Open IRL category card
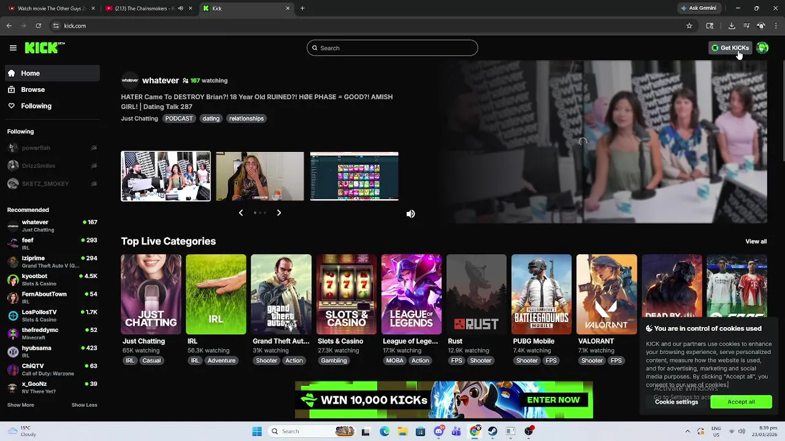Image resolution: width=785 pixels, height=441 pixels. coord(216,295)
